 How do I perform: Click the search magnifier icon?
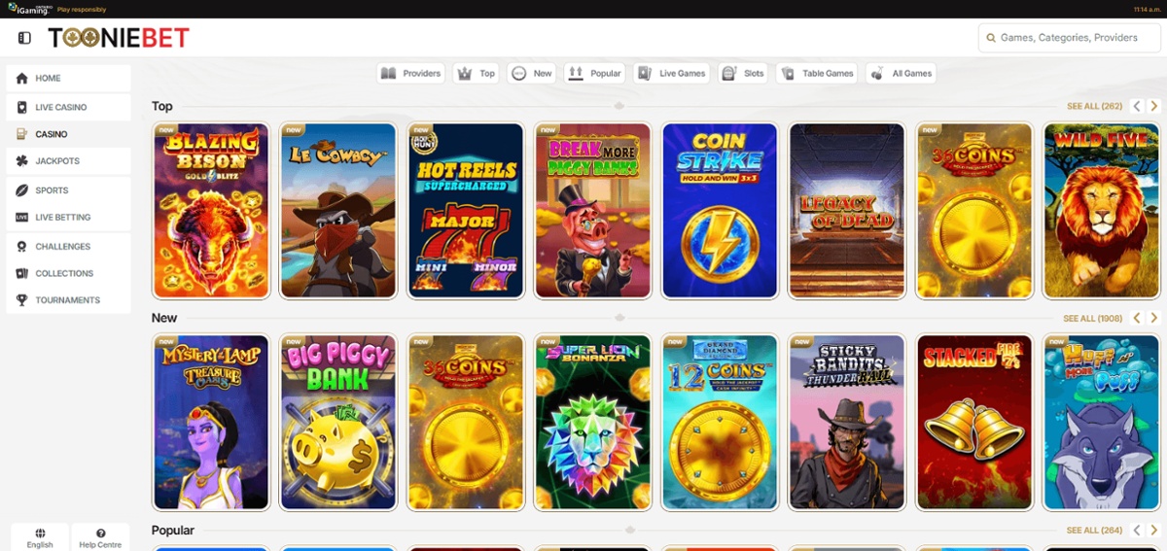pos(991,38)
